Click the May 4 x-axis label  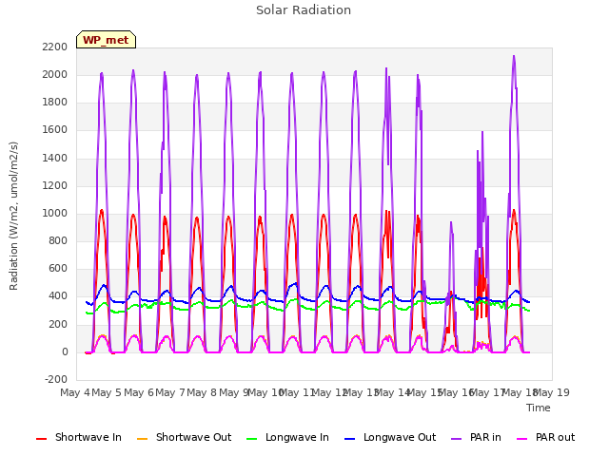coord(74,392)
